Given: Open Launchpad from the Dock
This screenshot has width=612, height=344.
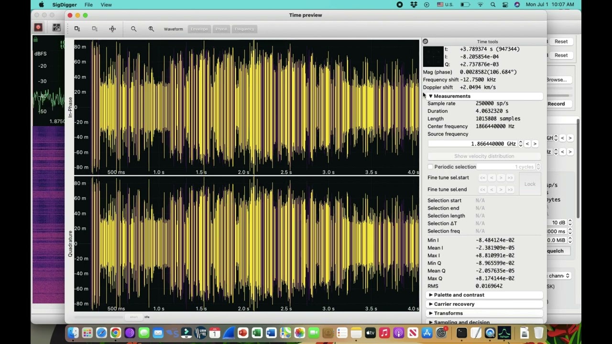Looking at the screenshot, I should [87, 333].
